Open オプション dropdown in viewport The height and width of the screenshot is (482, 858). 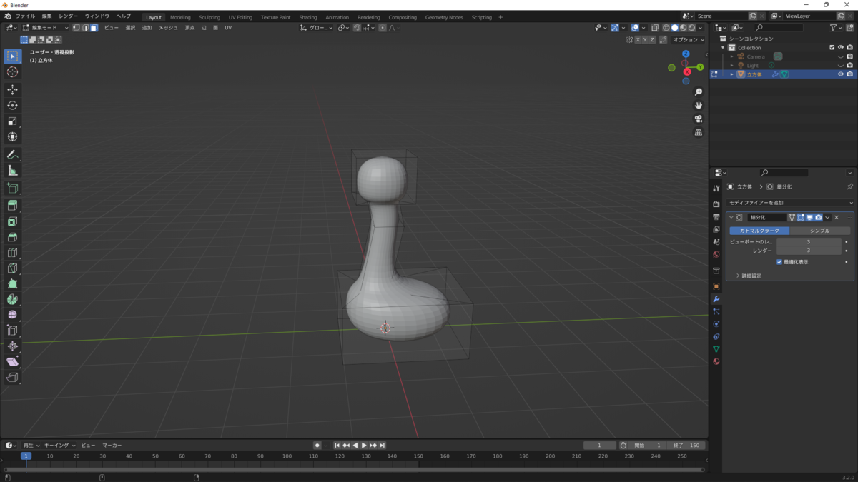click(x=688, y=40)
